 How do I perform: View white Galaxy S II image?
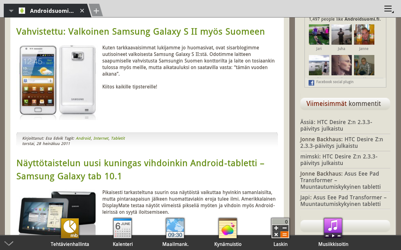(x=58, y=82)
